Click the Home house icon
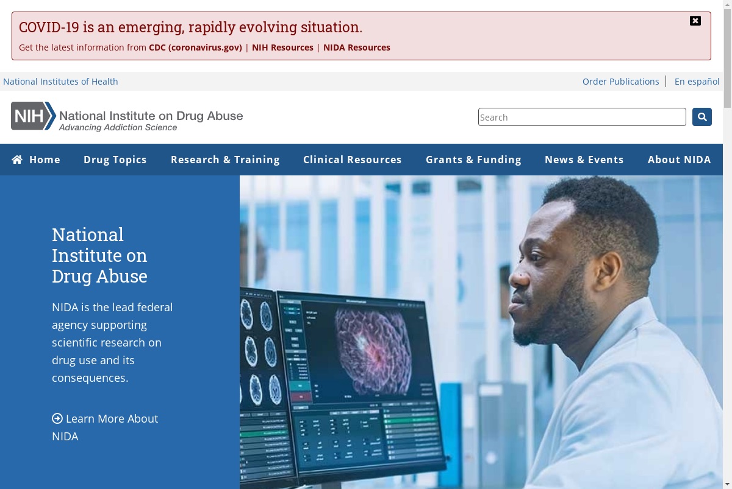 (17, 160)
